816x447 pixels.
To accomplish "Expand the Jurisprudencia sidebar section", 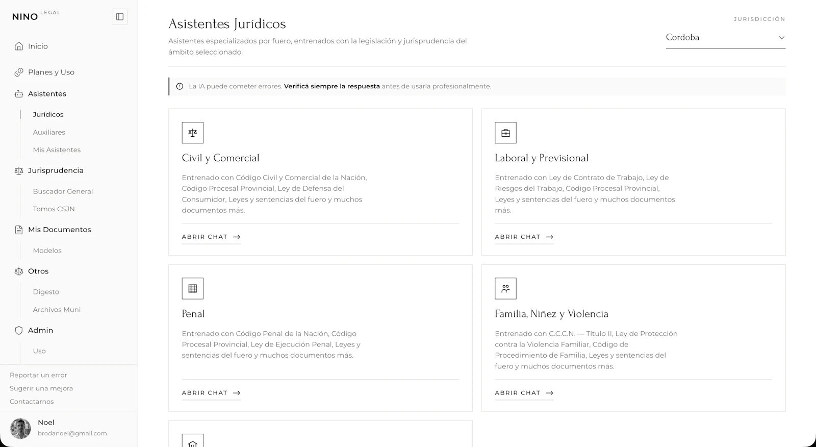I will point(55,170).
